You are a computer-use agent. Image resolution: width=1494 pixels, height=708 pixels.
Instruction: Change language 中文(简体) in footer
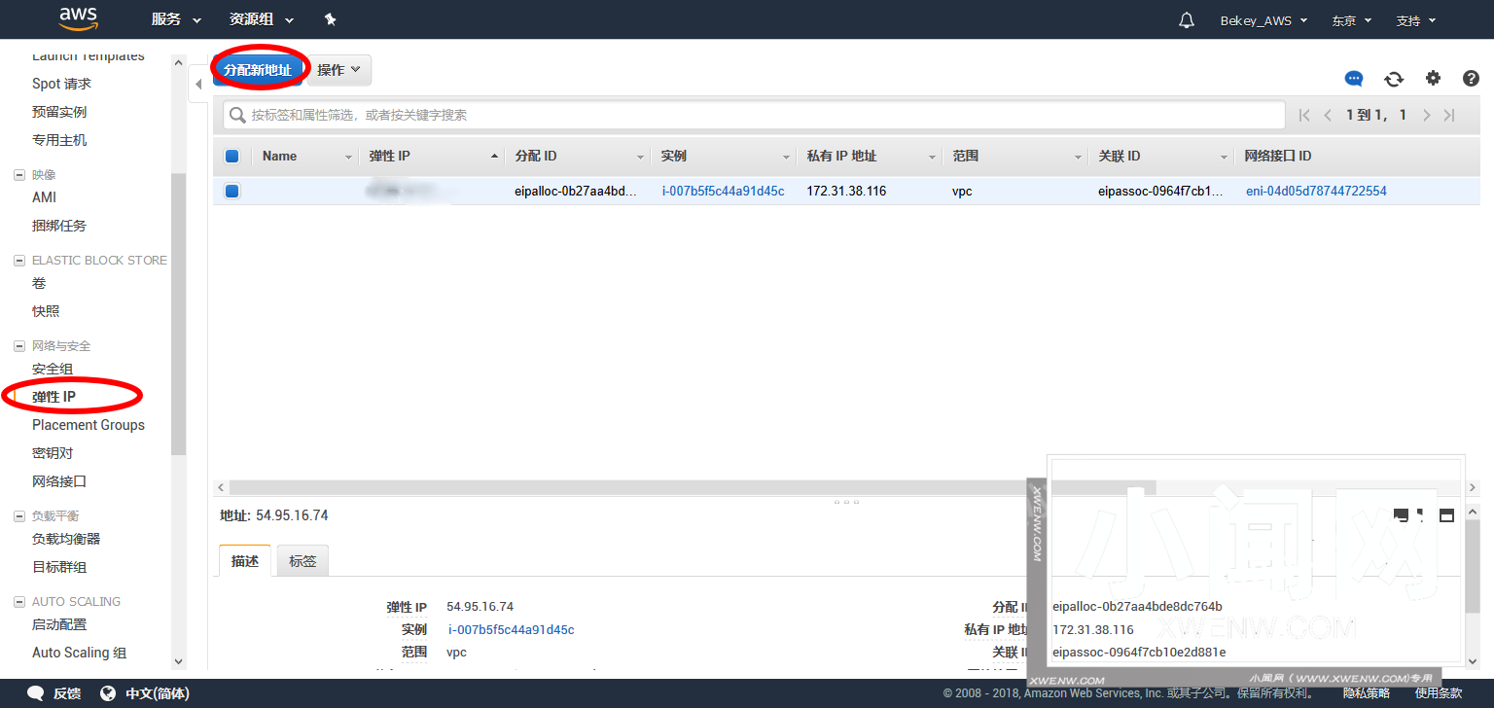coord(158,693)
